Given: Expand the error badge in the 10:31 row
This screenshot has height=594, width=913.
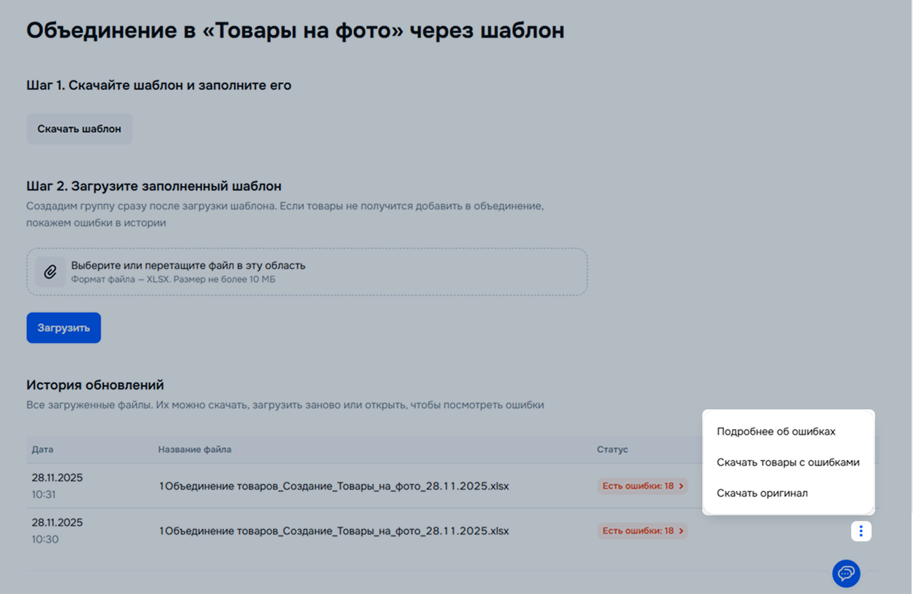Looking at the screenshot, I should [x=642, y=486].
